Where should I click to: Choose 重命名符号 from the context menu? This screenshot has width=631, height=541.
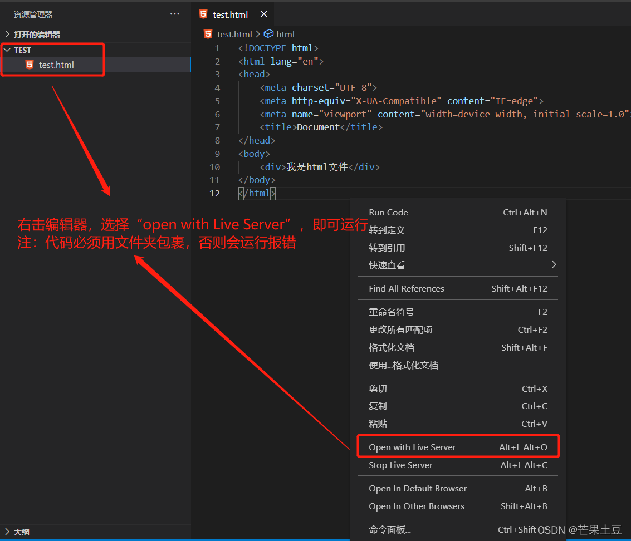pos(458,312)
